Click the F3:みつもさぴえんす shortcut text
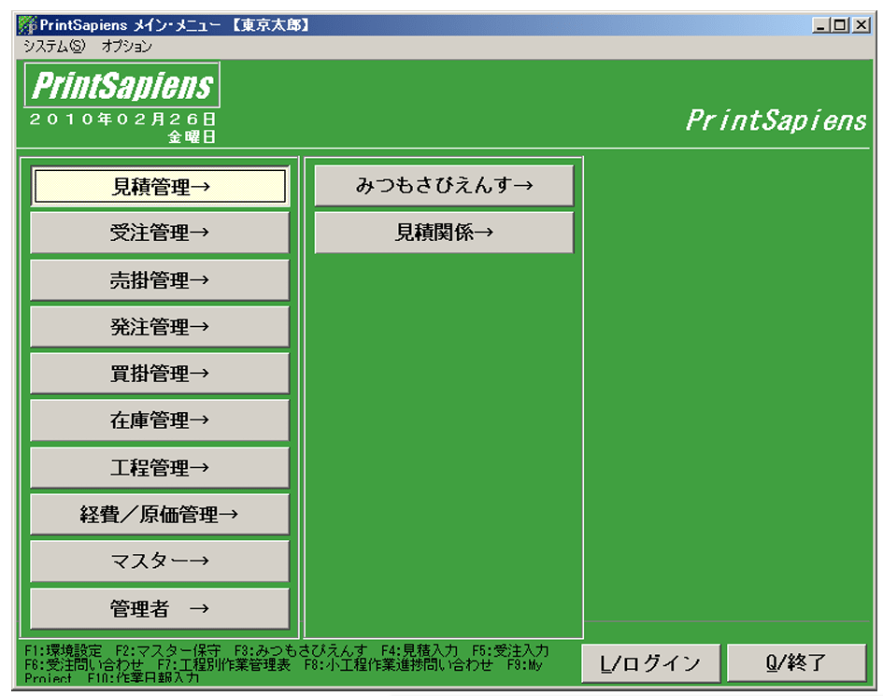This screenshot has height=696, width=883. click(301, 651)
